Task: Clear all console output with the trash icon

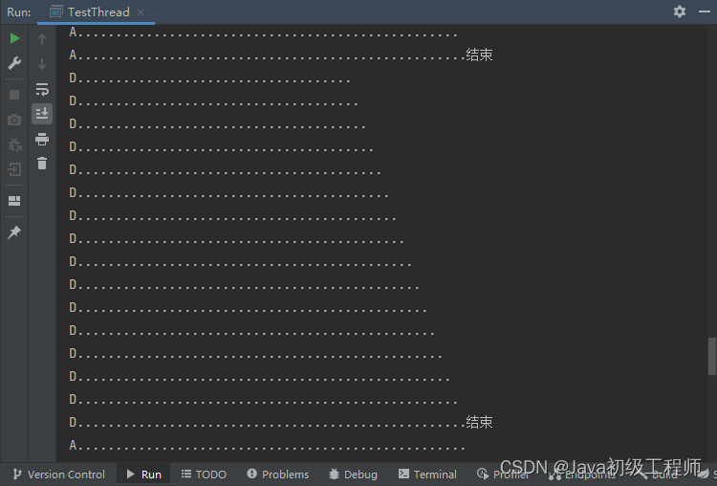Action: coord(42,164)
